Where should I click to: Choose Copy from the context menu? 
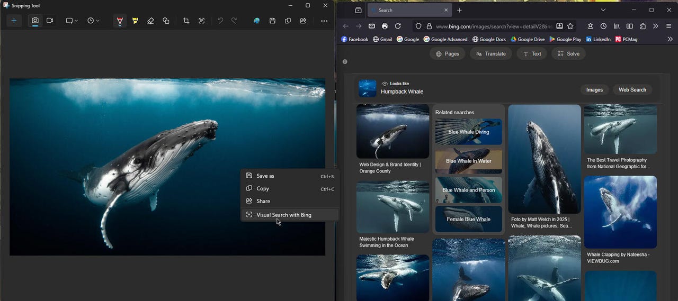(263, 189)
